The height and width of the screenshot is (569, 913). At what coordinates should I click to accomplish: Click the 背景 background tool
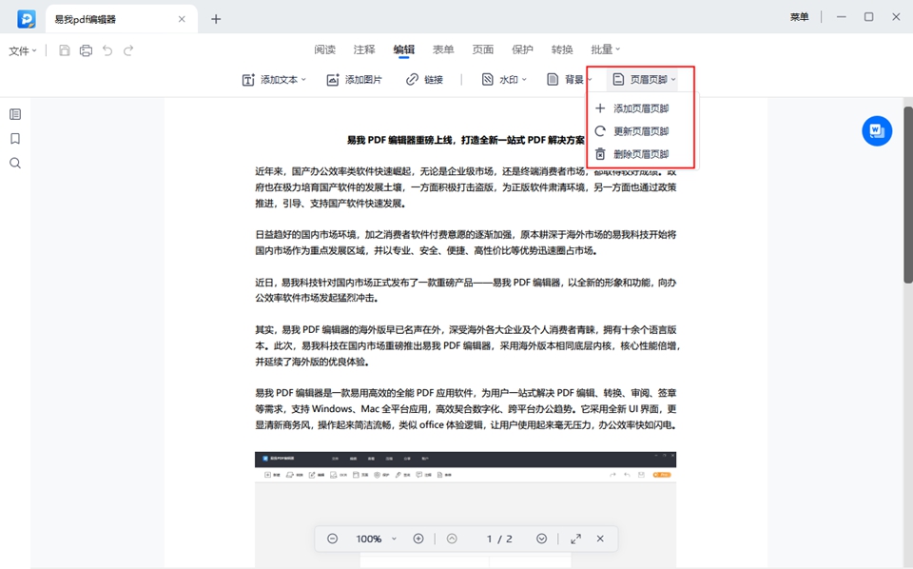[x=565, y=80]
